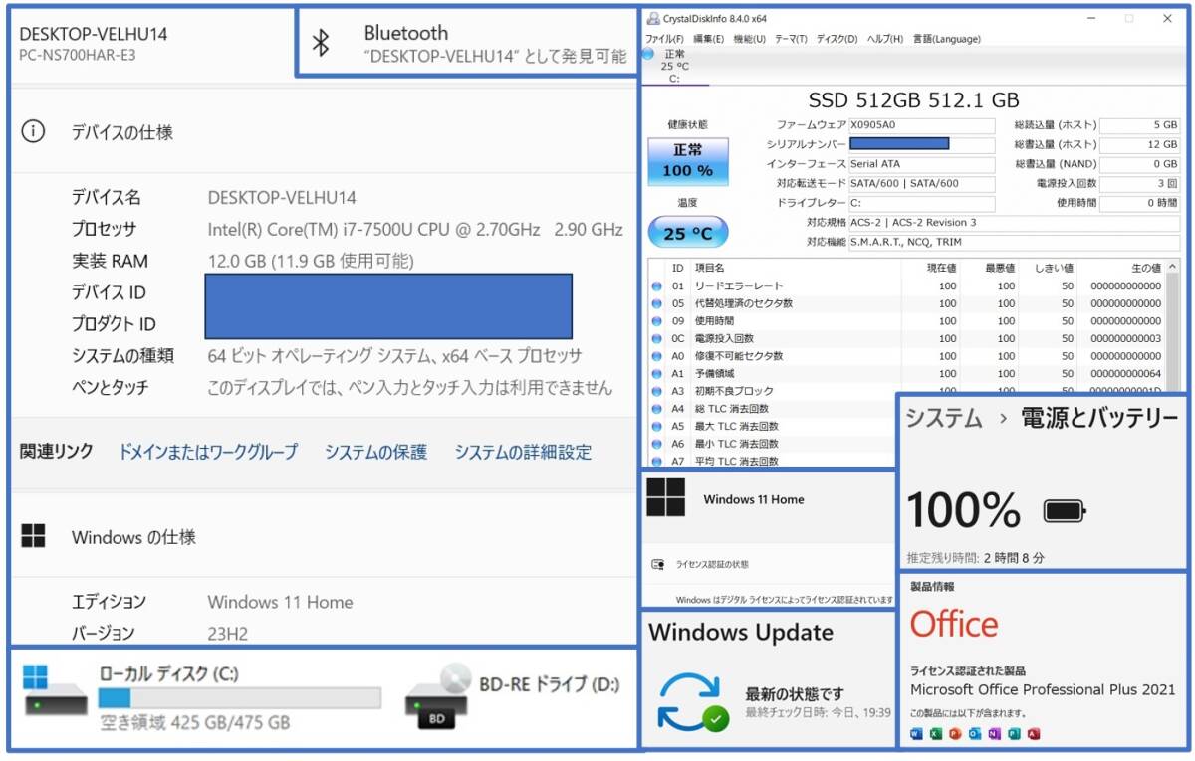This screenshot has width=1195, height=761.
Task: Select the 平均 TLC 消去回数 row
Action: (x=772, y=462)
